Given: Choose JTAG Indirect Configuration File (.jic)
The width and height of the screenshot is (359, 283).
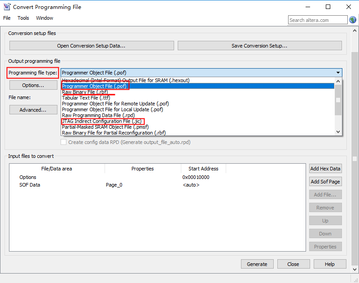Looking at the screenshot, I should coord(103,121).
